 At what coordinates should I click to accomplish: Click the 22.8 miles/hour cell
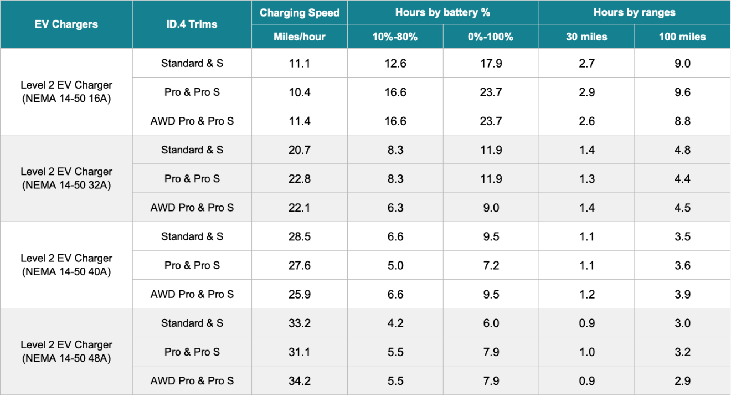pos(300,179)
